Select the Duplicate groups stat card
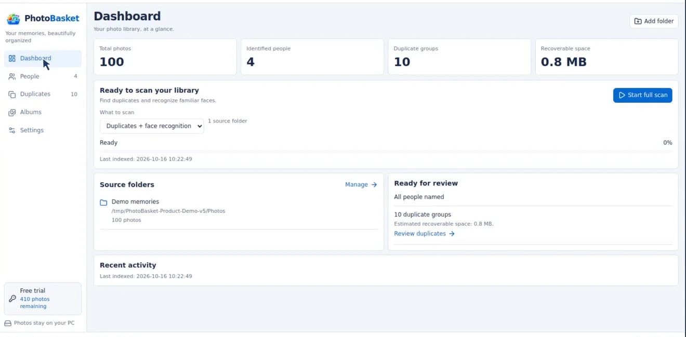 pyautogui.click(x=459, y=57)
